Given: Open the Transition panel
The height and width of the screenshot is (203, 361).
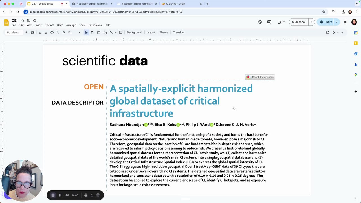Looking at the screenshot, I should [x=179, y=32].
